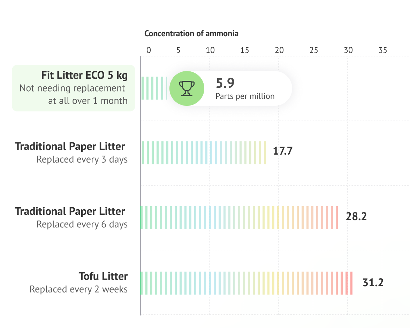This screenshot has width=410, height=328.
Task: Click "Not needing replacement" description text
Action: (x=73, y=88)
